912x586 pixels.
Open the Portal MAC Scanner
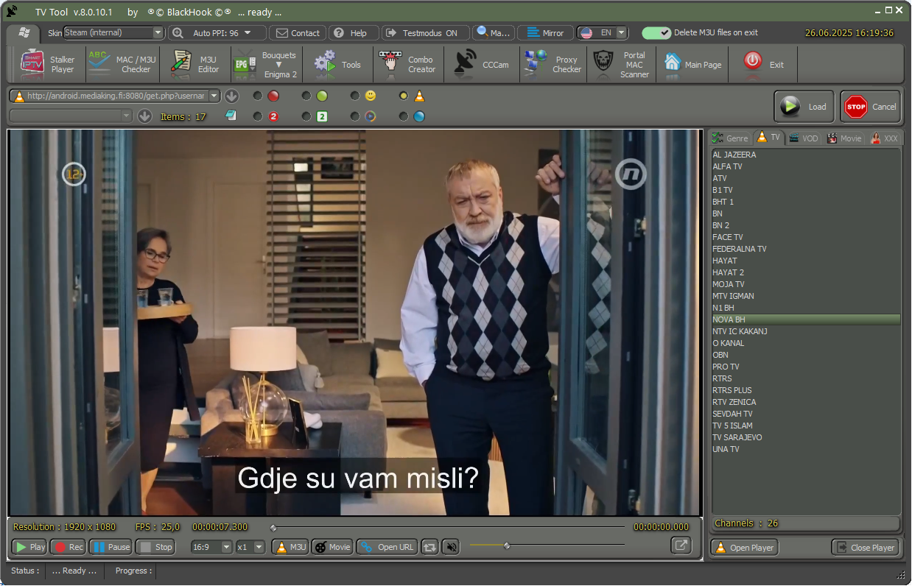622,64
